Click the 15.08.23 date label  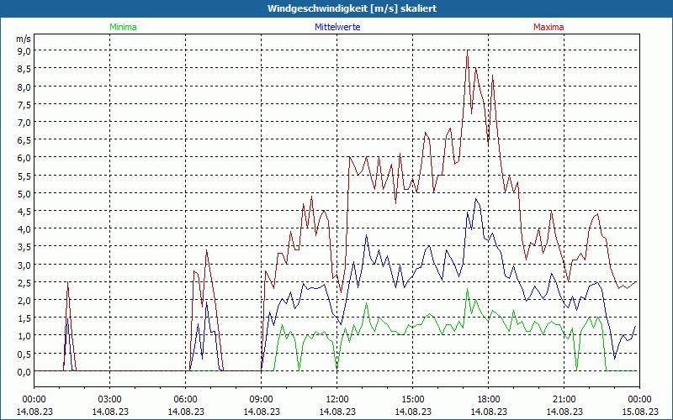[x=639, y=412]
